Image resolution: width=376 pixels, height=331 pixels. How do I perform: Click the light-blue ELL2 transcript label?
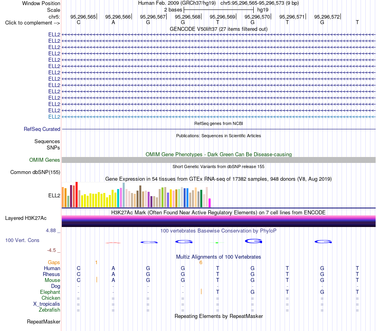(x=54, y=117)
